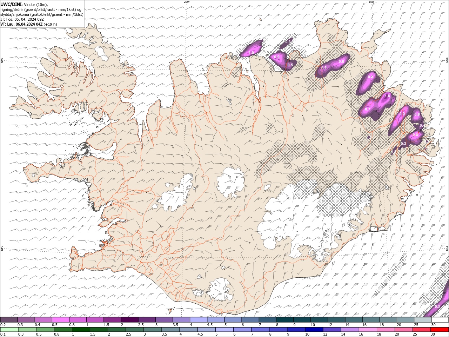Click the dusky mauve 0.2 swatch in upper legend row
Viewport: 449px width, 337px height.
point(9,320)
